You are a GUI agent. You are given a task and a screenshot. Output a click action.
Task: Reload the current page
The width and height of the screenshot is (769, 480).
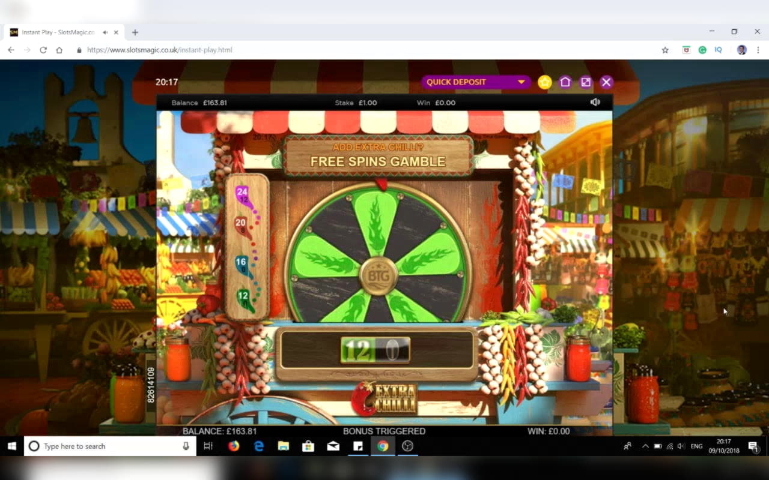click(x=43, y=50)
